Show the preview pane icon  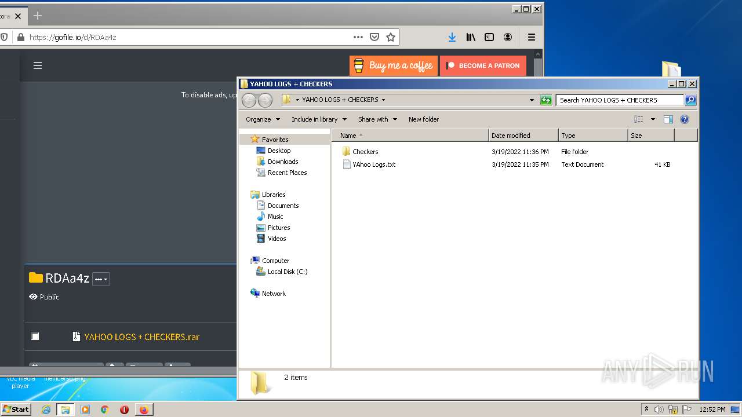pos(668,119)
